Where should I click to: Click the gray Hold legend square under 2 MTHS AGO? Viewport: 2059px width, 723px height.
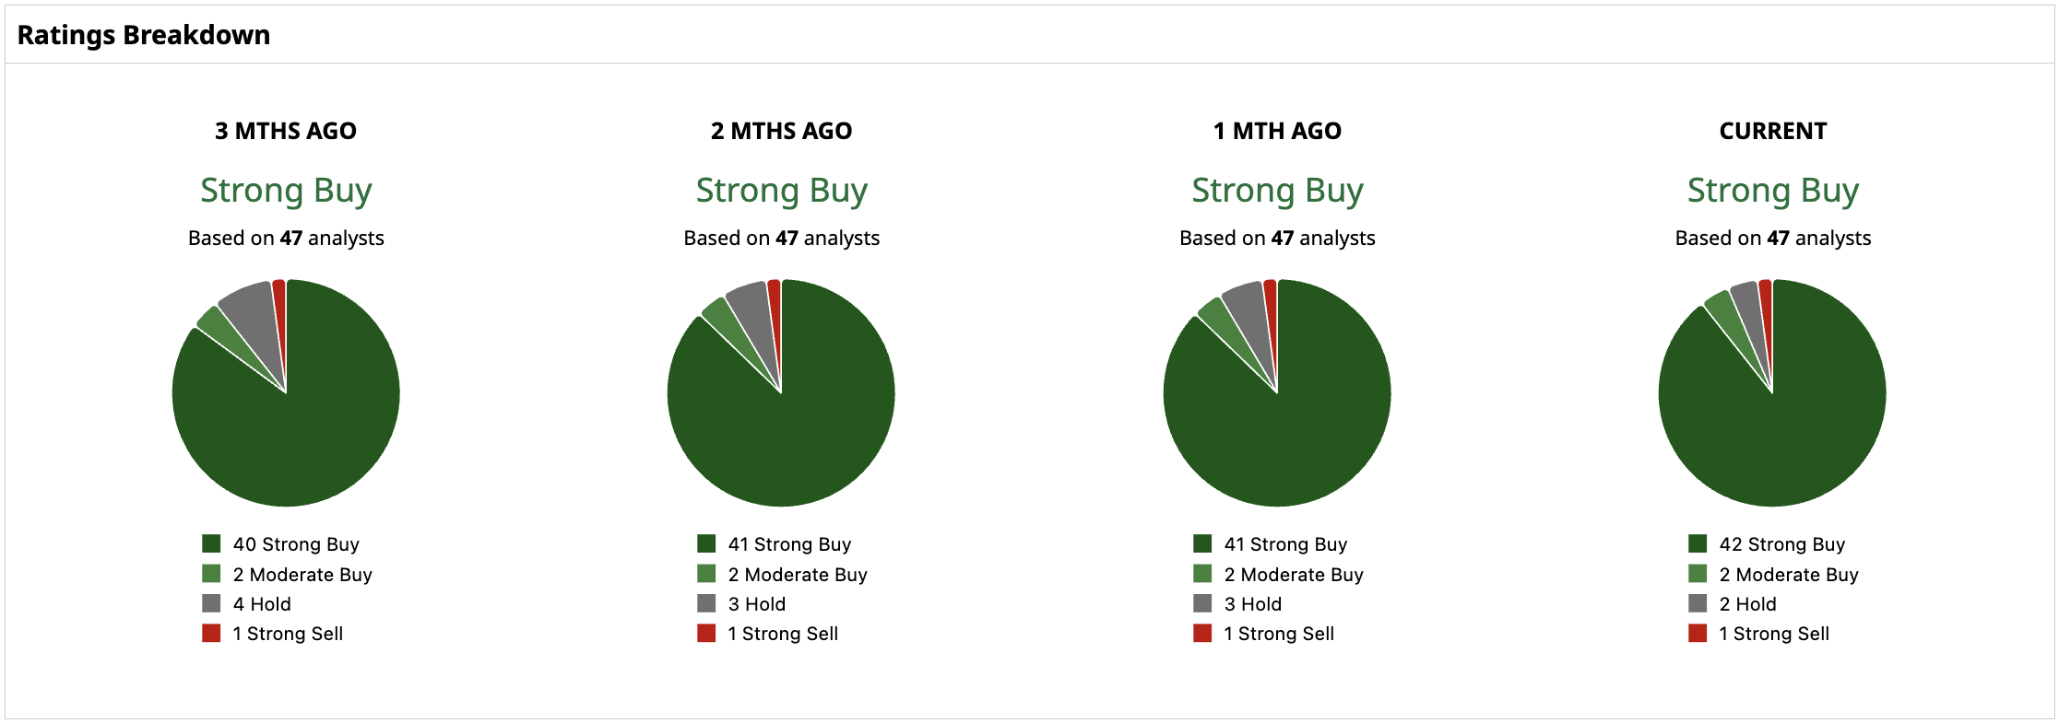coord(706,603)
